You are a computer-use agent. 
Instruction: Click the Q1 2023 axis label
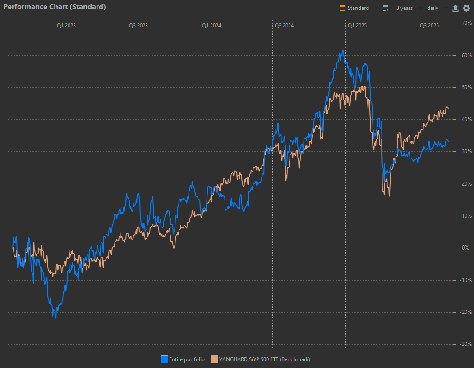[x=66, y=26]
